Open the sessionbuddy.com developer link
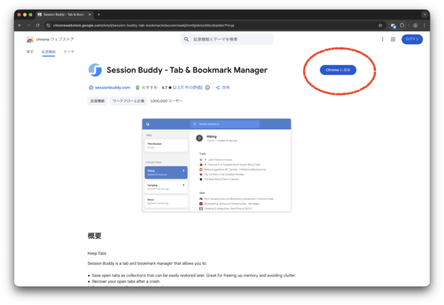The height and width of the screenshot is (305, 444). (x=112, y=88)
